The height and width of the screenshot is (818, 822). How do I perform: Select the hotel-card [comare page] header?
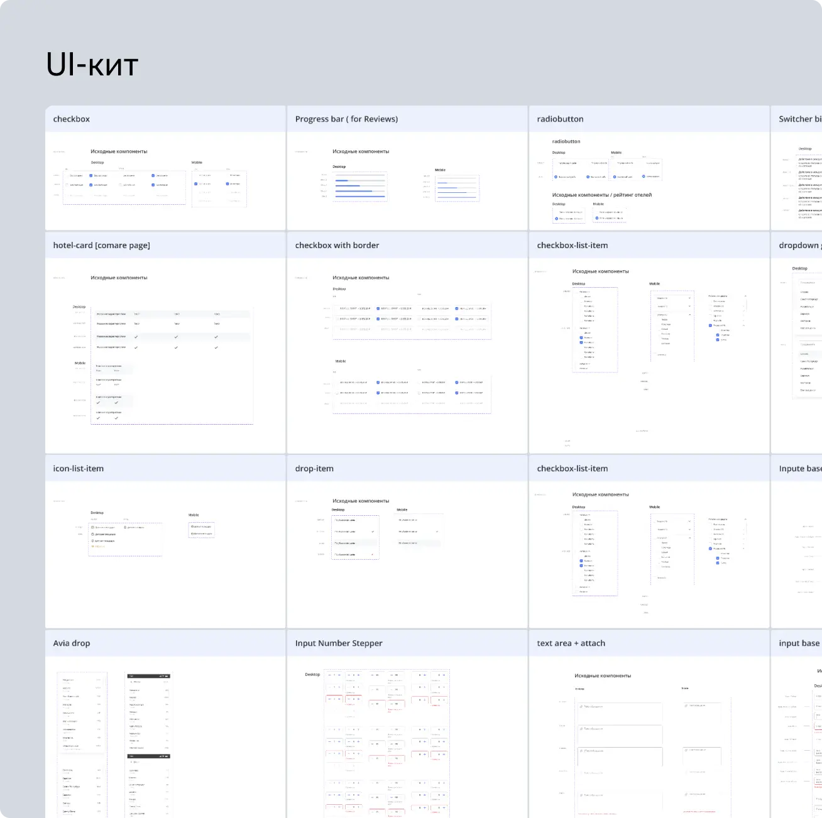tap(101, 246)
